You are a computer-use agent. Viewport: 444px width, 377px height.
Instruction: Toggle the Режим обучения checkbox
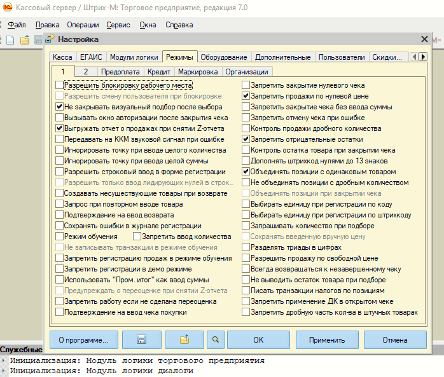click(60, 236)
